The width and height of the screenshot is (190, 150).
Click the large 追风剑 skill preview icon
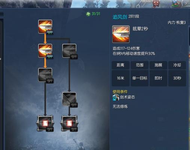(121, 34)
